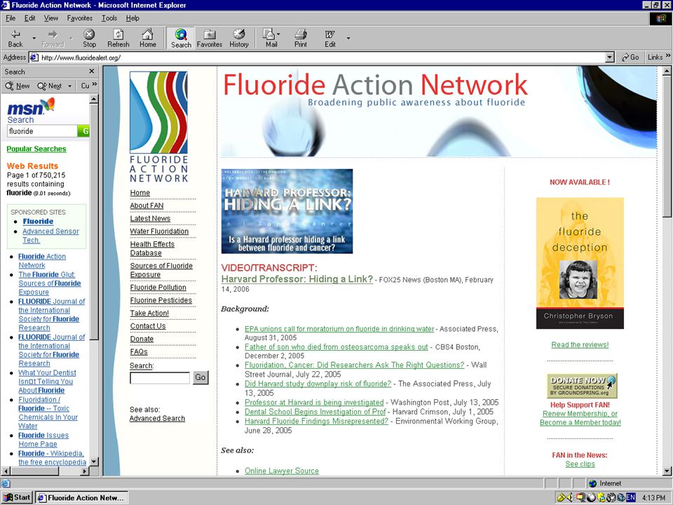Click New search in Search pane
This screenshot has width=673, height=505.
(x=18, y=86)
